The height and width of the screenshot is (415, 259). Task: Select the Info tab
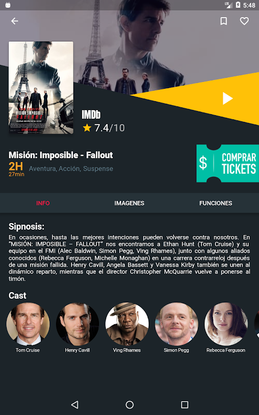(x=43, y=203)
